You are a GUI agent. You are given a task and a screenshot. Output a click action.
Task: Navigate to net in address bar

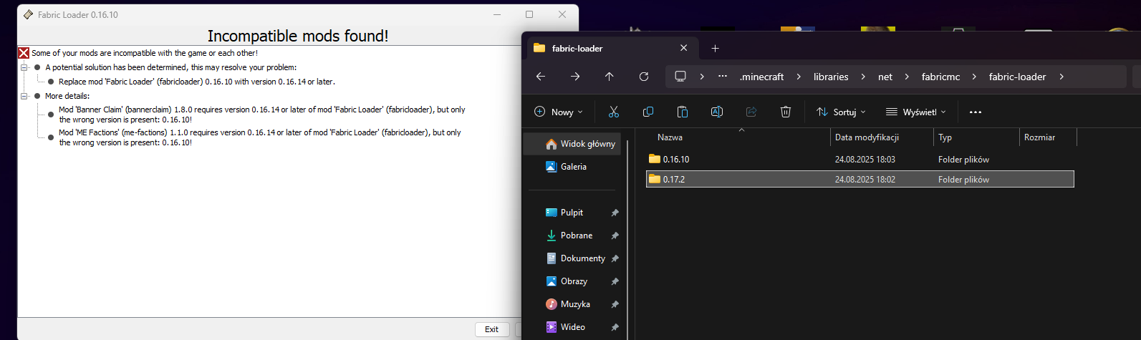(885, 77)
